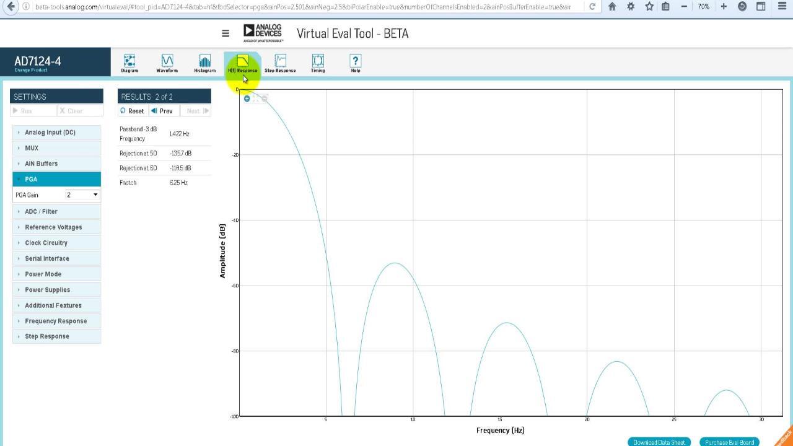This screenshot has width=793, height=446.
Task: Click the Analog Devices logo
Action: (x=263, y=33)
